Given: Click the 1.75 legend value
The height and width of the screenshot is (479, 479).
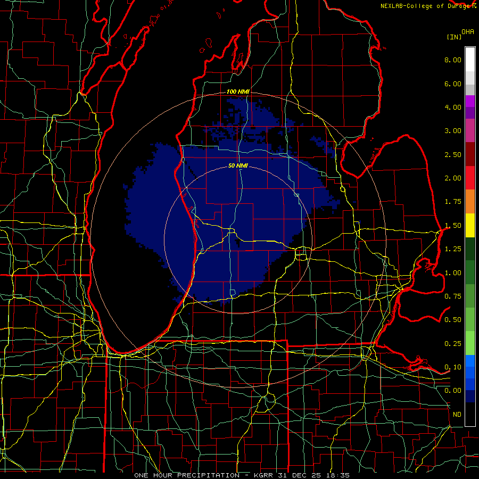Looking at the screenshot, I should coord(453,202).
